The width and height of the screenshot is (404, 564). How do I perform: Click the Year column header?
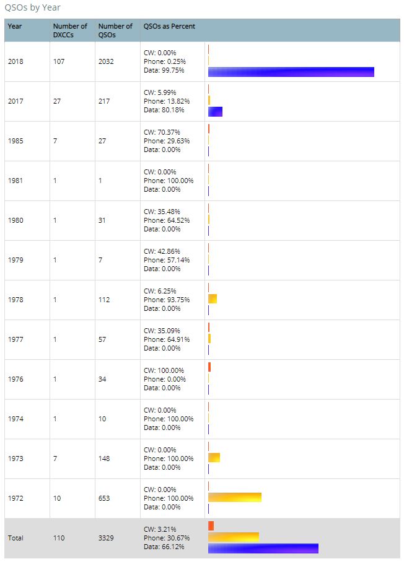tap(15, 26)
